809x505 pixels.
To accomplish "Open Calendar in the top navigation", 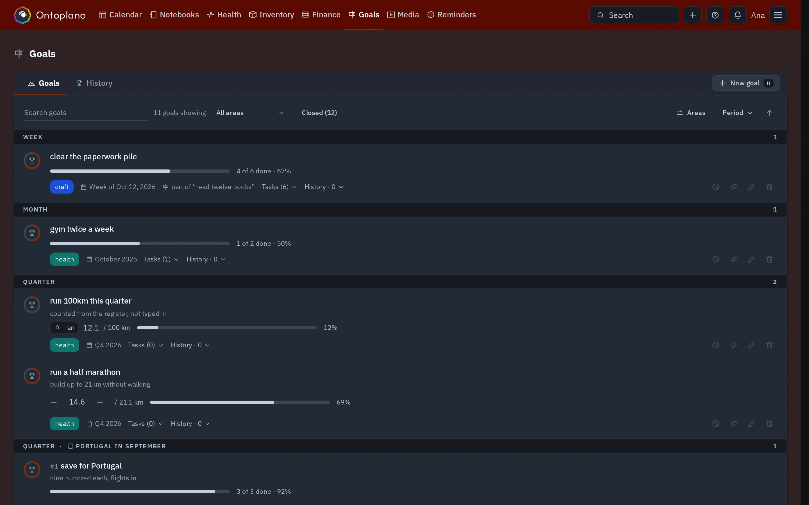I will point(120,15).
